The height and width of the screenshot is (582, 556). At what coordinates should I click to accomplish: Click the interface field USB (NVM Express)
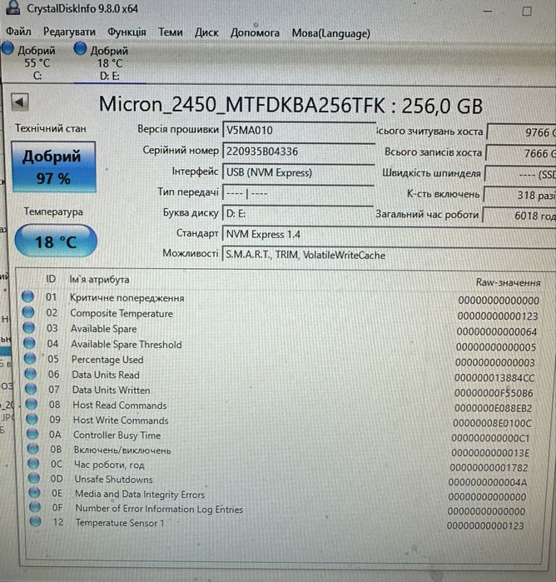[299, 173]
